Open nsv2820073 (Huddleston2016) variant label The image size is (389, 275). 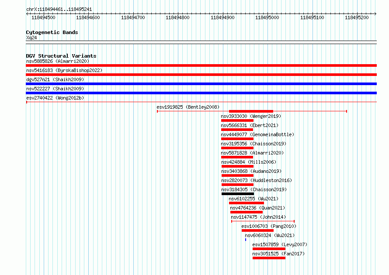click(257, 180)
